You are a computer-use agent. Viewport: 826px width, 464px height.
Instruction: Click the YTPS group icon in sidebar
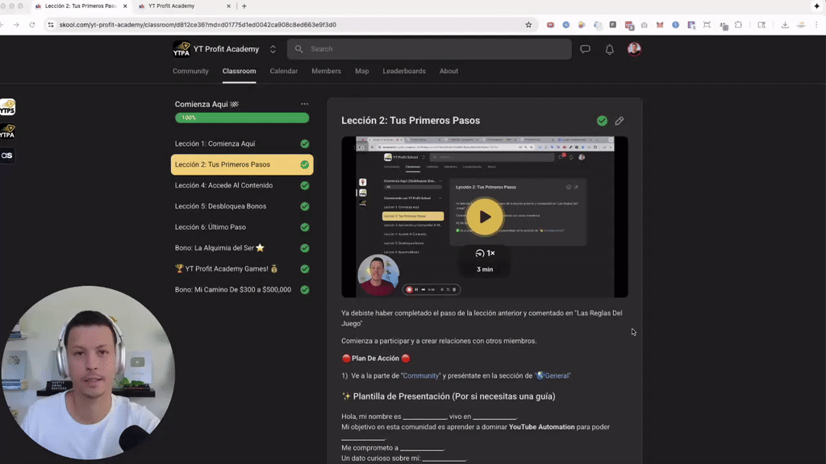click(x=7, y=107)
